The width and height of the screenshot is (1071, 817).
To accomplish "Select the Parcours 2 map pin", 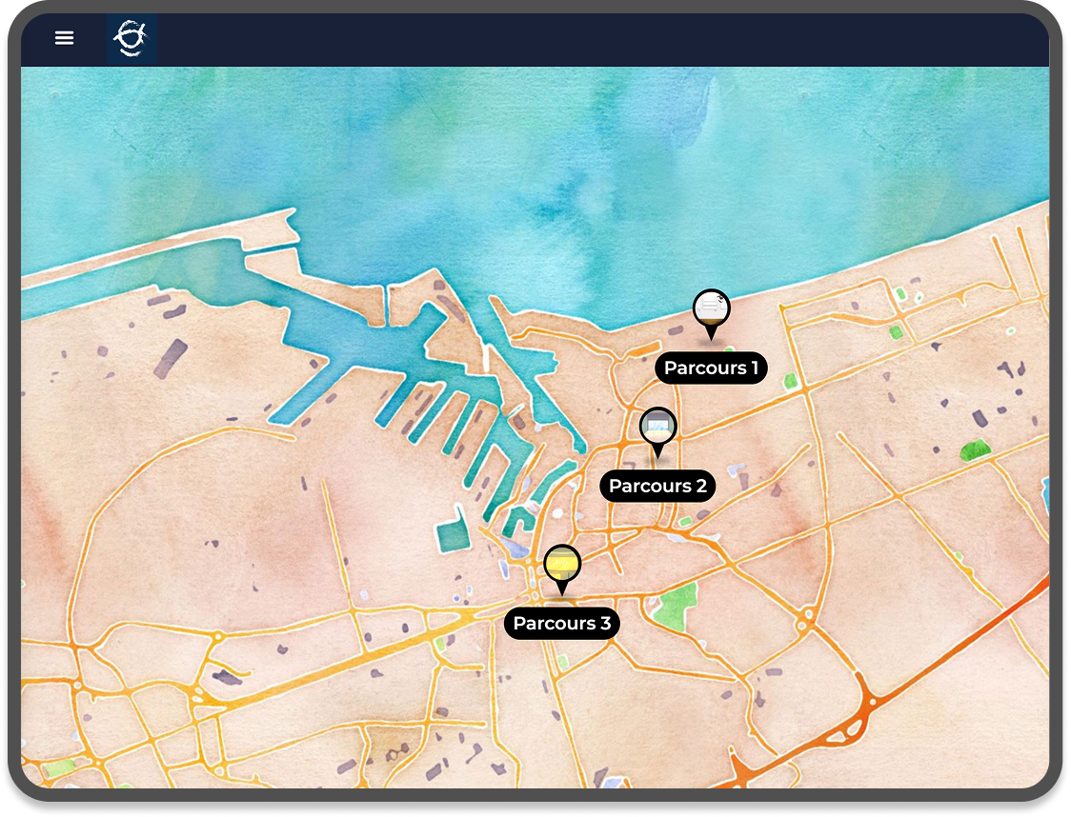I will (657, 428).
